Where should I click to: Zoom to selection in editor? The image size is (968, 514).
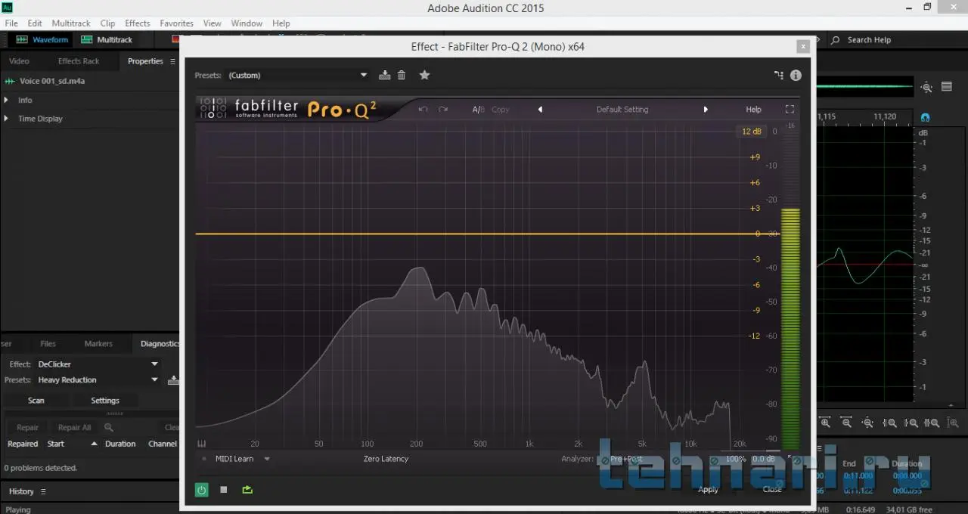(932, 423)
